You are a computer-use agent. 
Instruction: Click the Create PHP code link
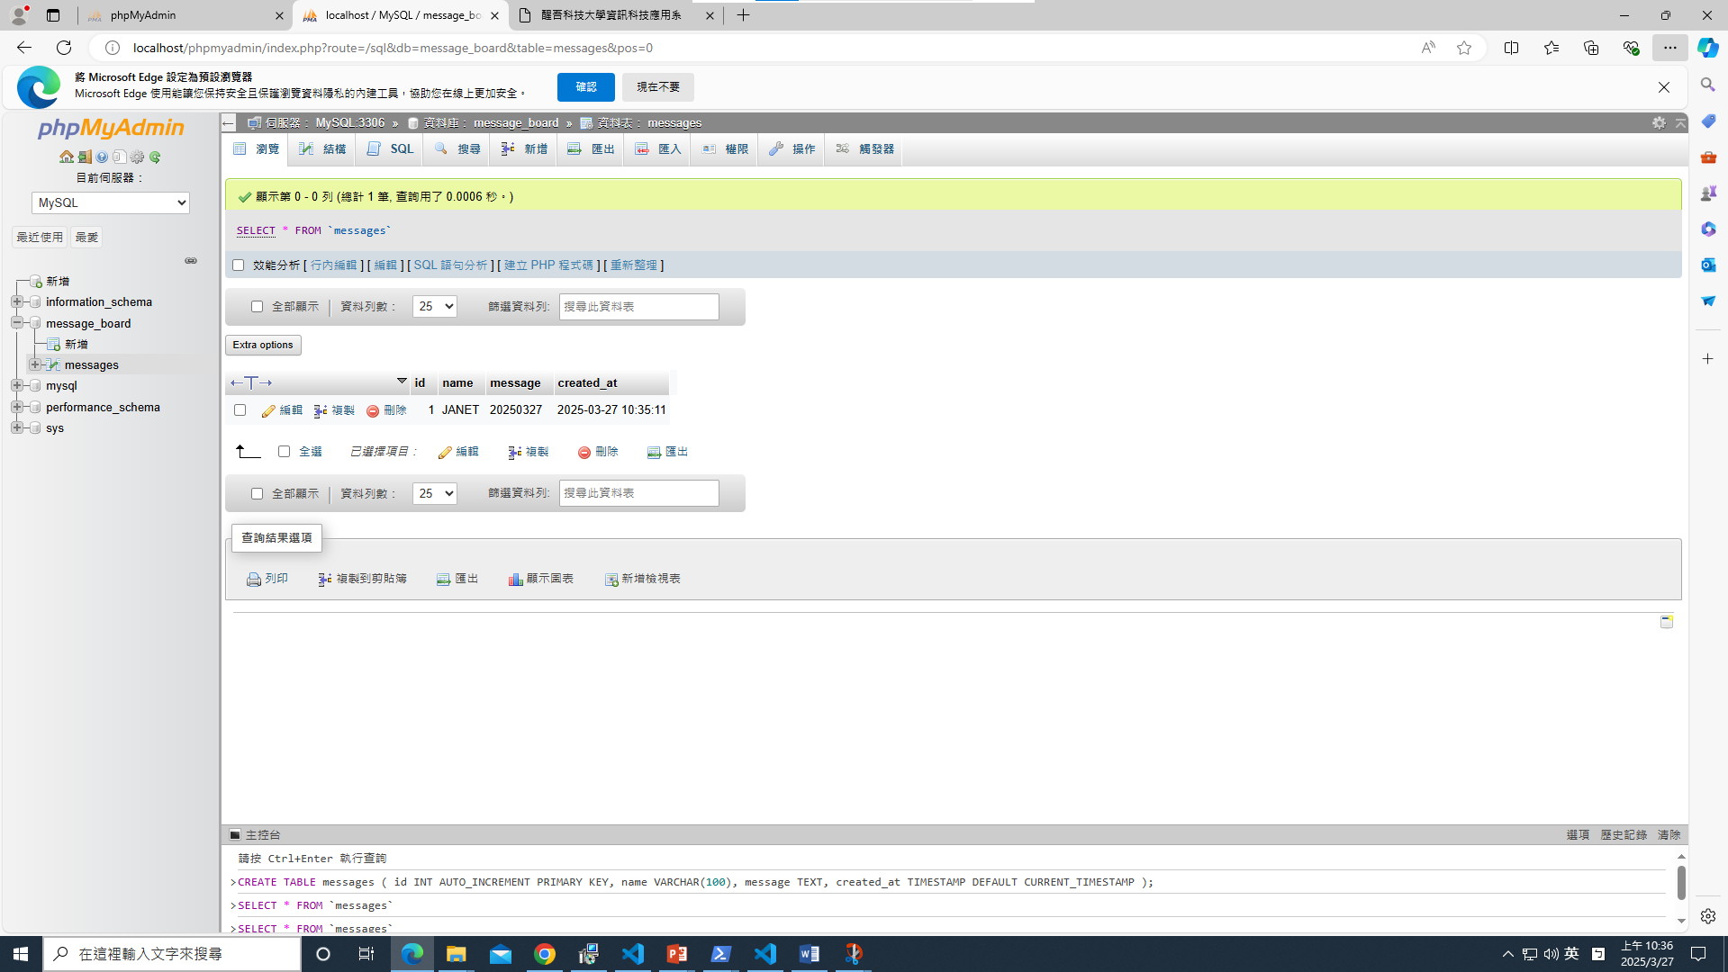click(x=548, y=265)
